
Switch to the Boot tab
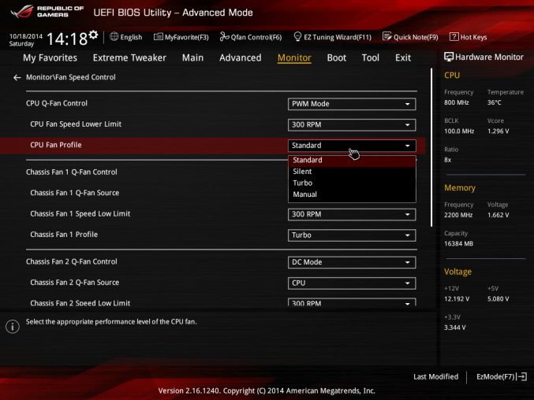(x=337, y=57)
